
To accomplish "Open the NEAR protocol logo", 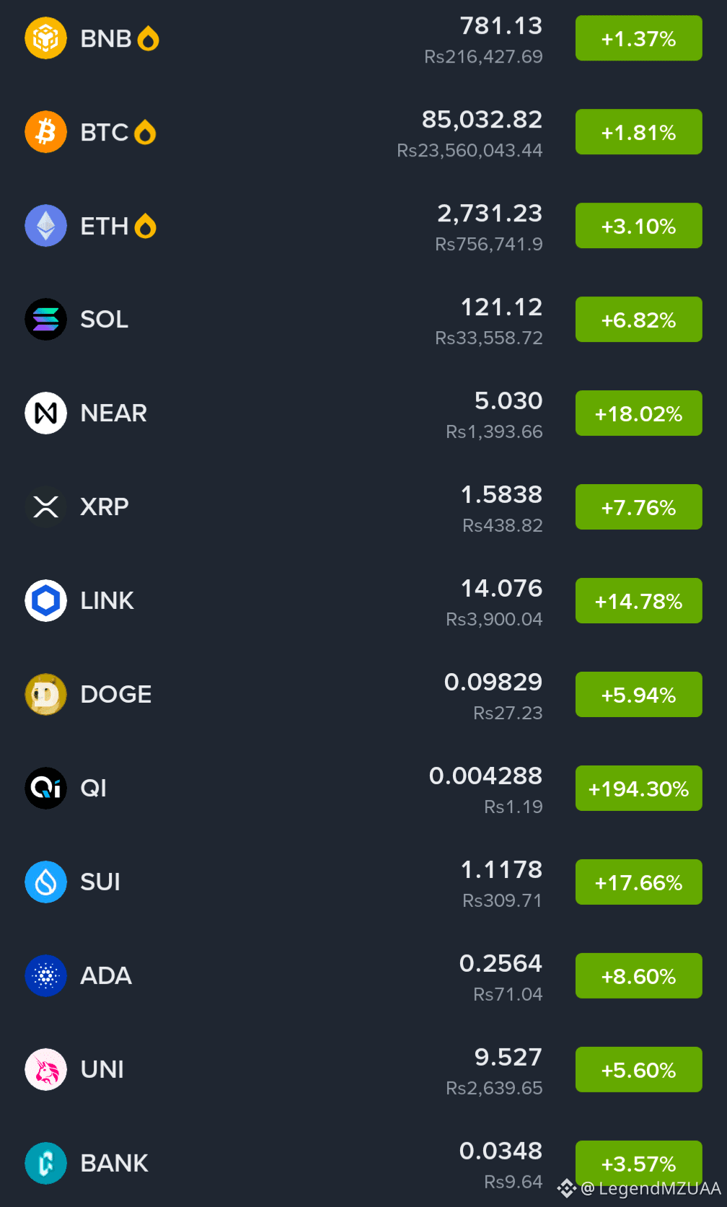I will point(45,413).
